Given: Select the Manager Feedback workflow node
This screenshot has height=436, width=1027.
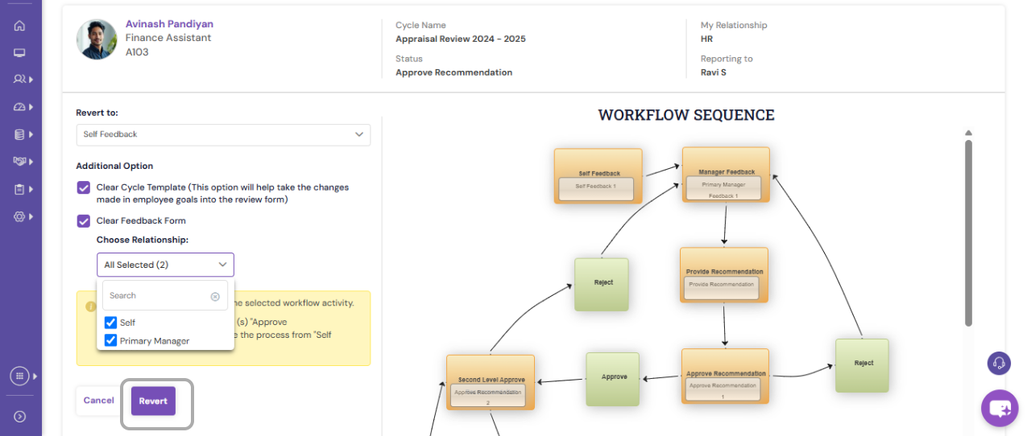Looking at the screenshot, I should coord(726,175).
